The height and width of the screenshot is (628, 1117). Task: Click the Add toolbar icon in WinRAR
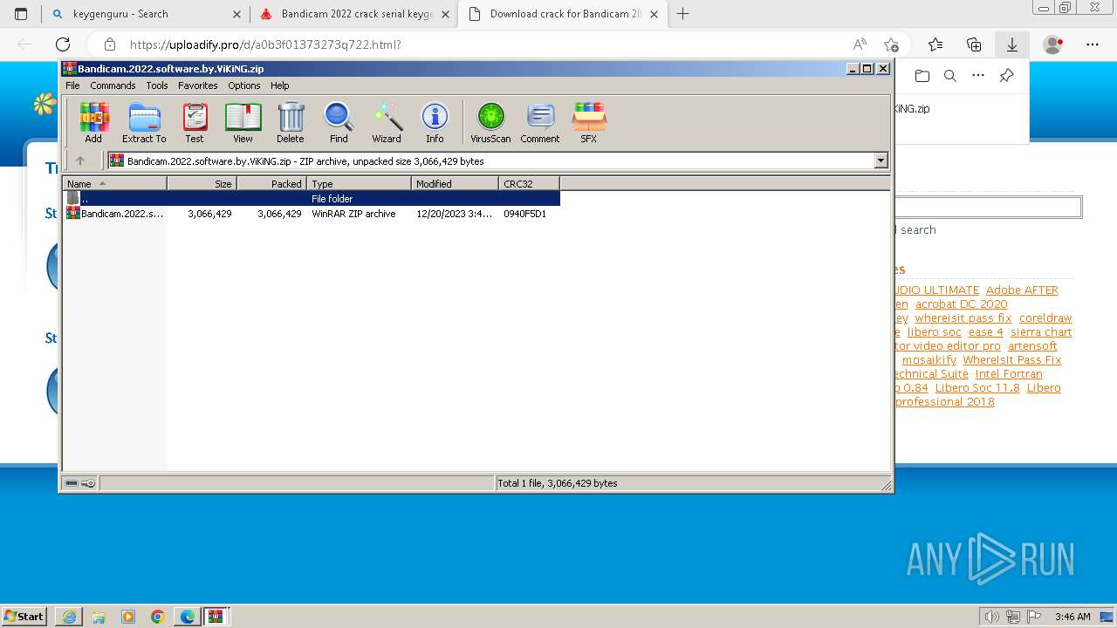93,122
